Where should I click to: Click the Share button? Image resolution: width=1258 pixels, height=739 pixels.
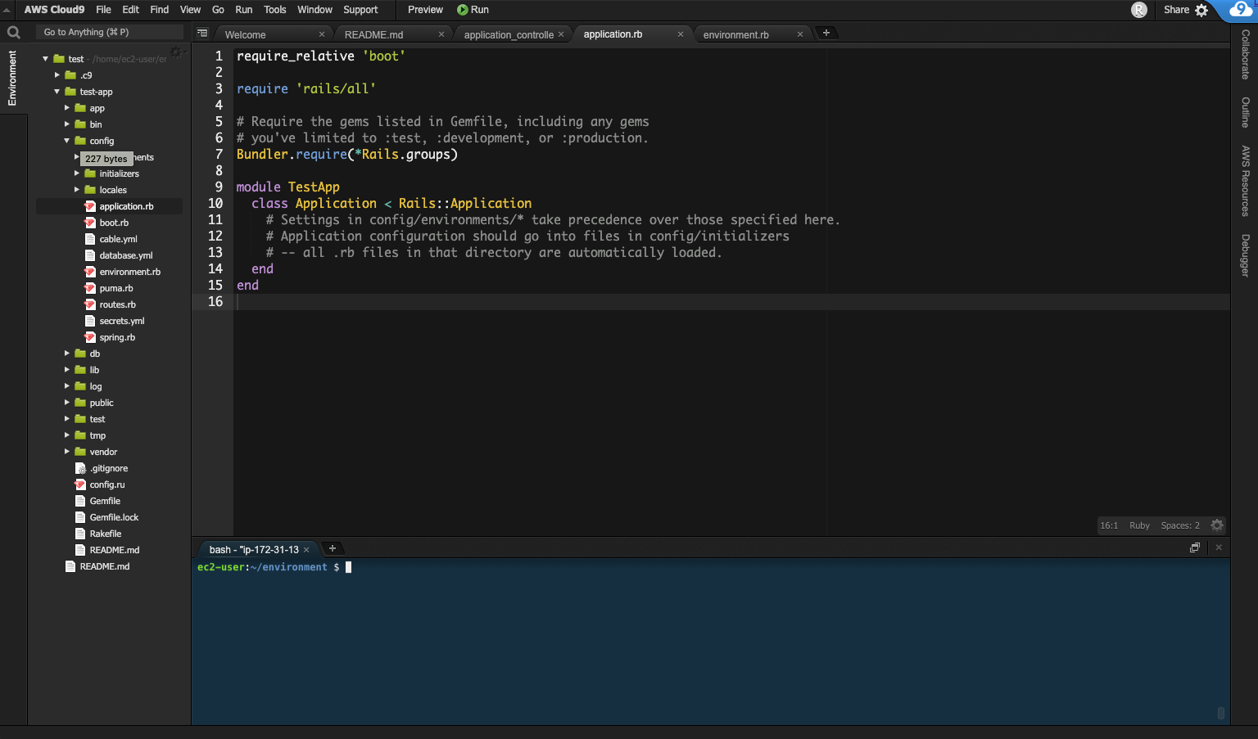click(x=1176, y=10)
